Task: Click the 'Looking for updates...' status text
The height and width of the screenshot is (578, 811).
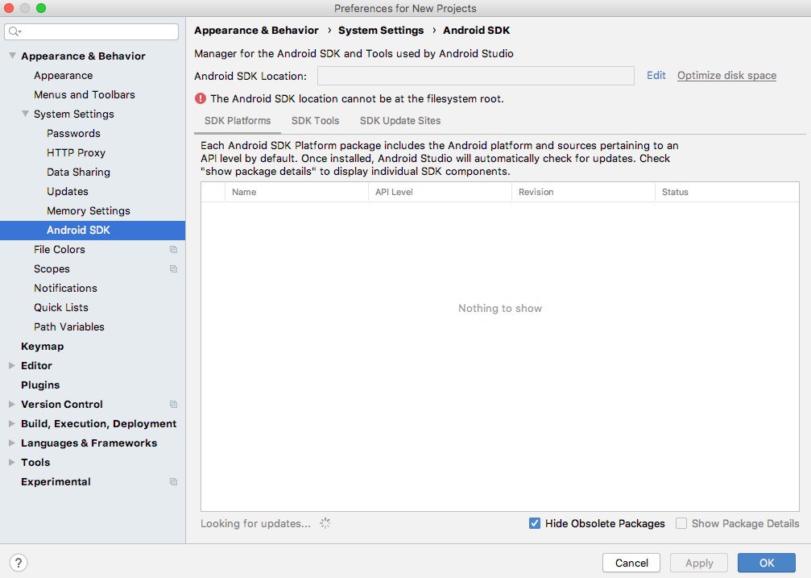Action: [255, 524]
